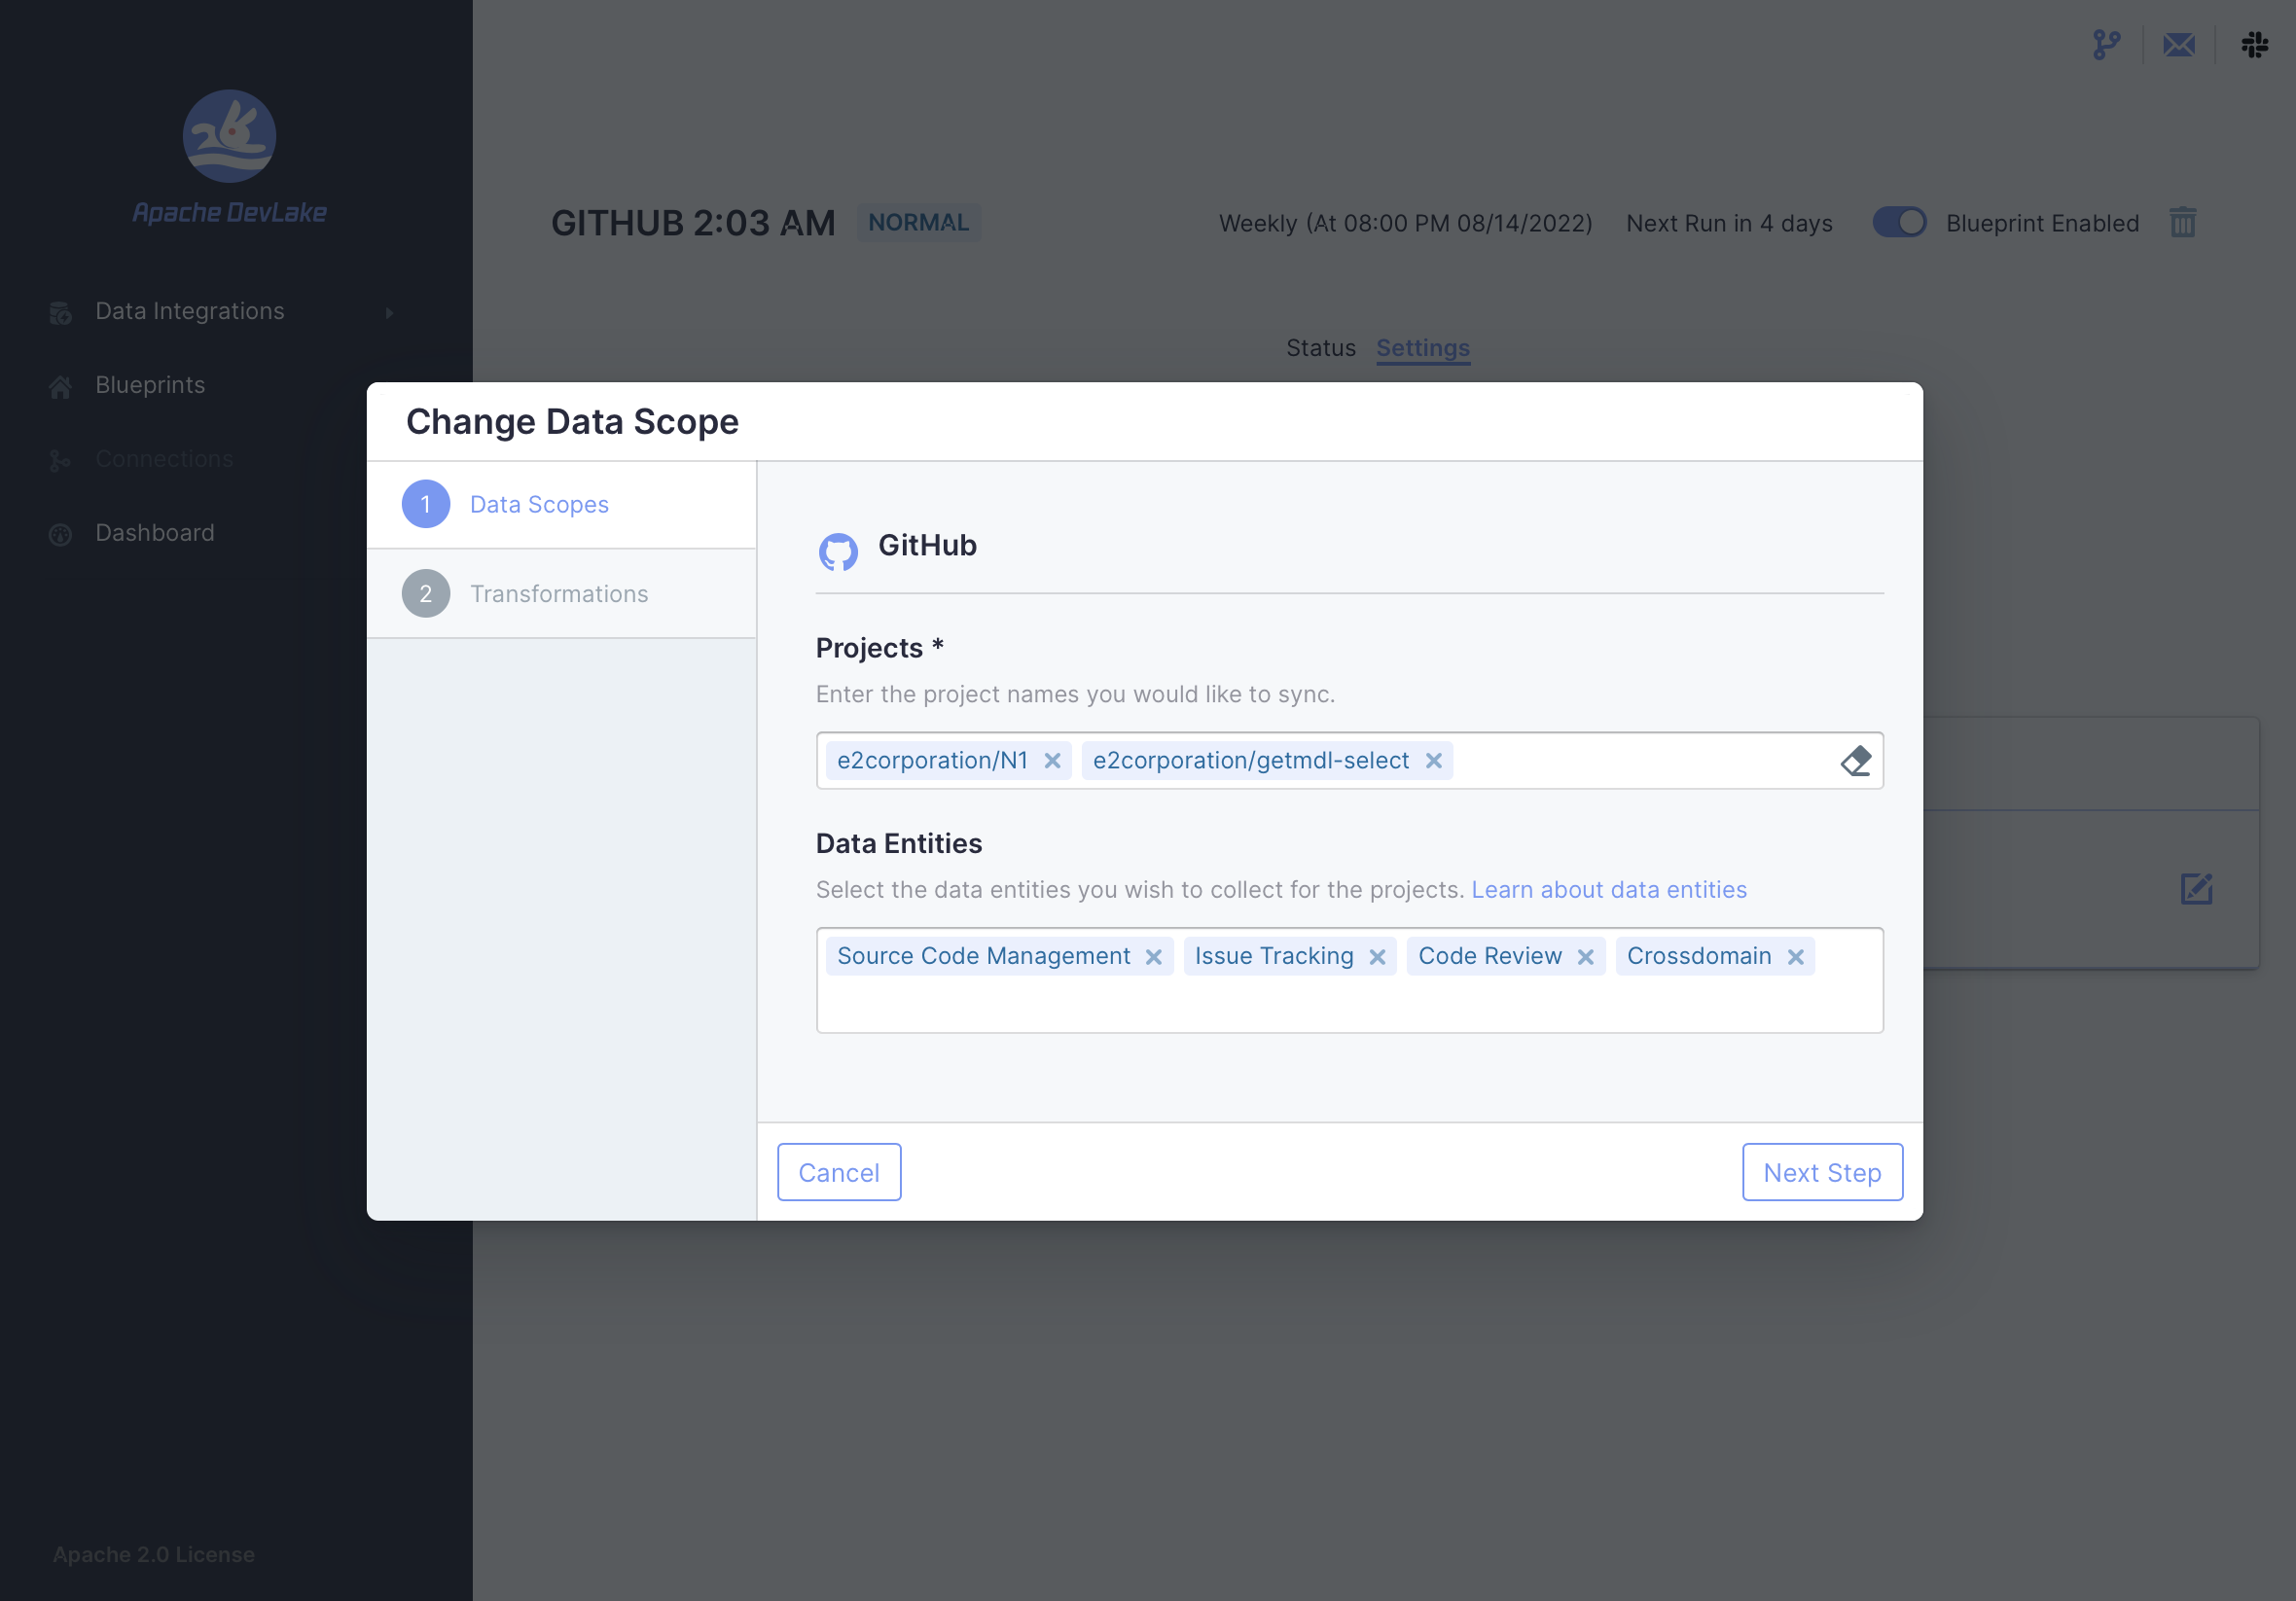Screen dimensions: 2296x1601
Task: Remove the Code Review entity tag
Action: pos(1585,957)
